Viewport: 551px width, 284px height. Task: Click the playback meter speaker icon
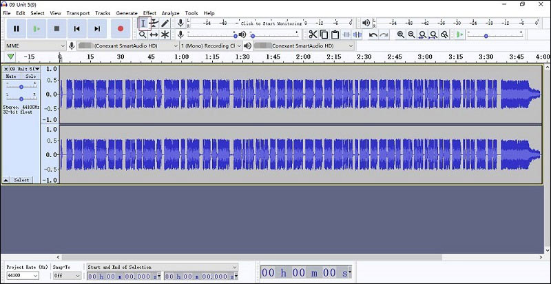tap(366, 23)
